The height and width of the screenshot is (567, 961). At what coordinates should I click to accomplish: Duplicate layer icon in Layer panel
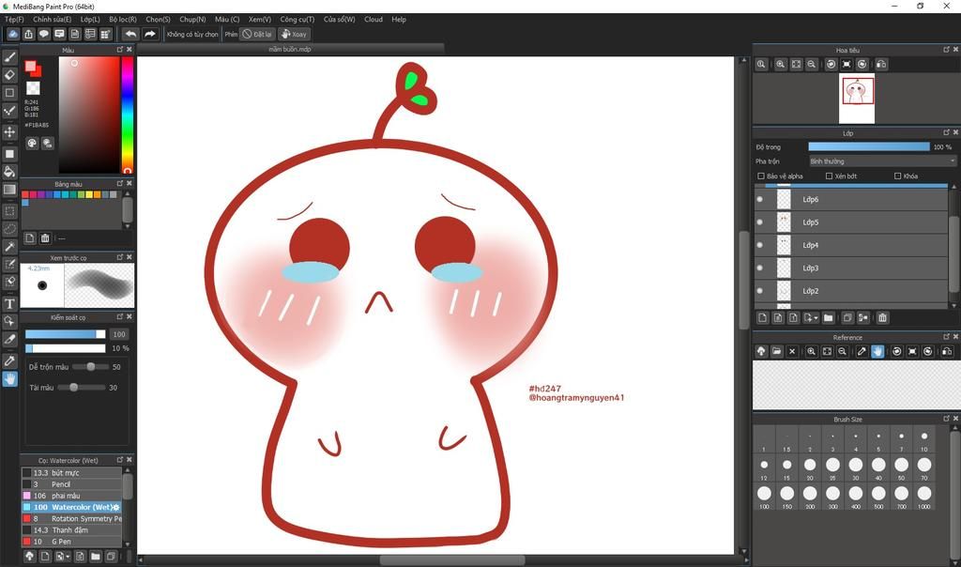coord(847,317)
